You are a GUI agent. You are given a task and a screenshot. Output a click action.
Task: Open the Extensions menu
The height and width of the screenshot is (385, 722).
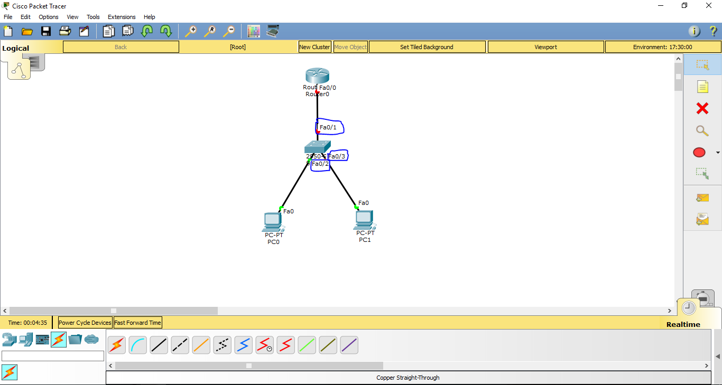point(122,16)
